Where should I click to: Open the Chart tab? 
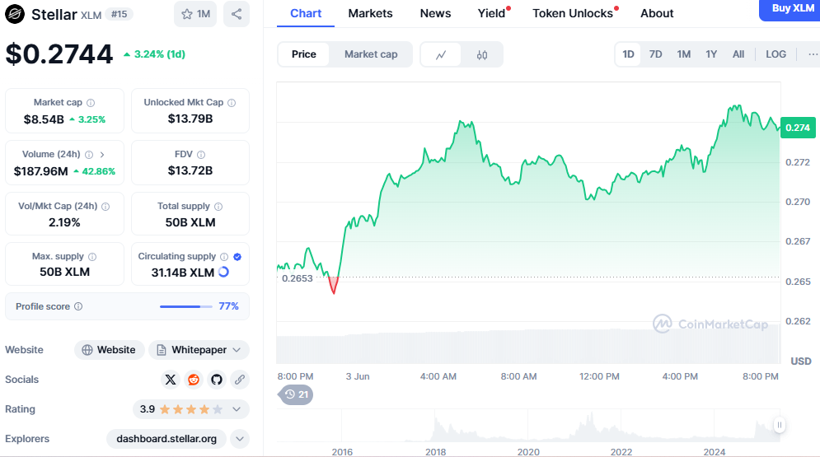tap(306, 13)
